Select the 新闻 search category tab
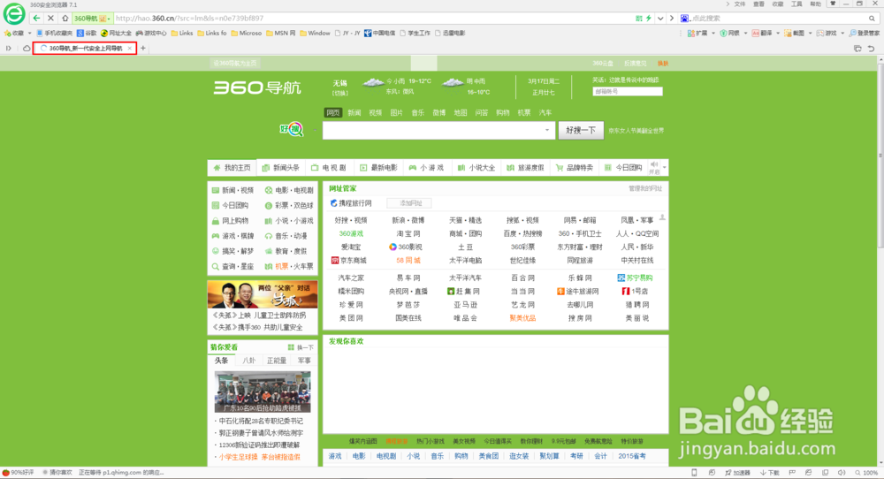Viewport: 884px width, 479px height. point(354,113)
